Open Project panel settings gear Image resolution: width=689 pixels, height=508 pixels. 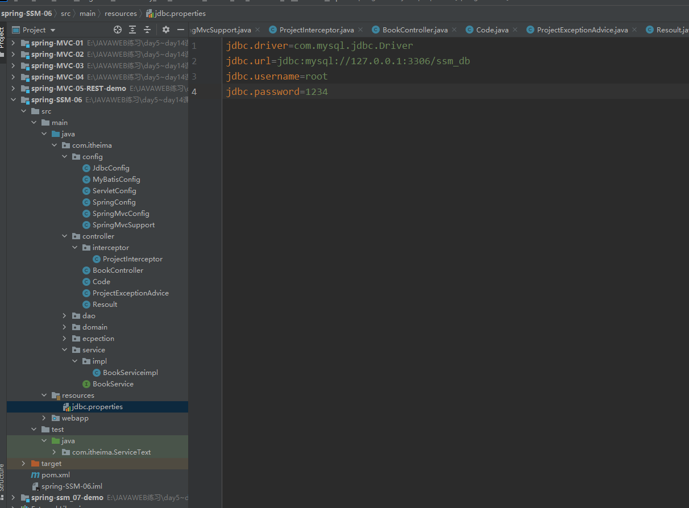pyautogui.click(x=166, y=30)
